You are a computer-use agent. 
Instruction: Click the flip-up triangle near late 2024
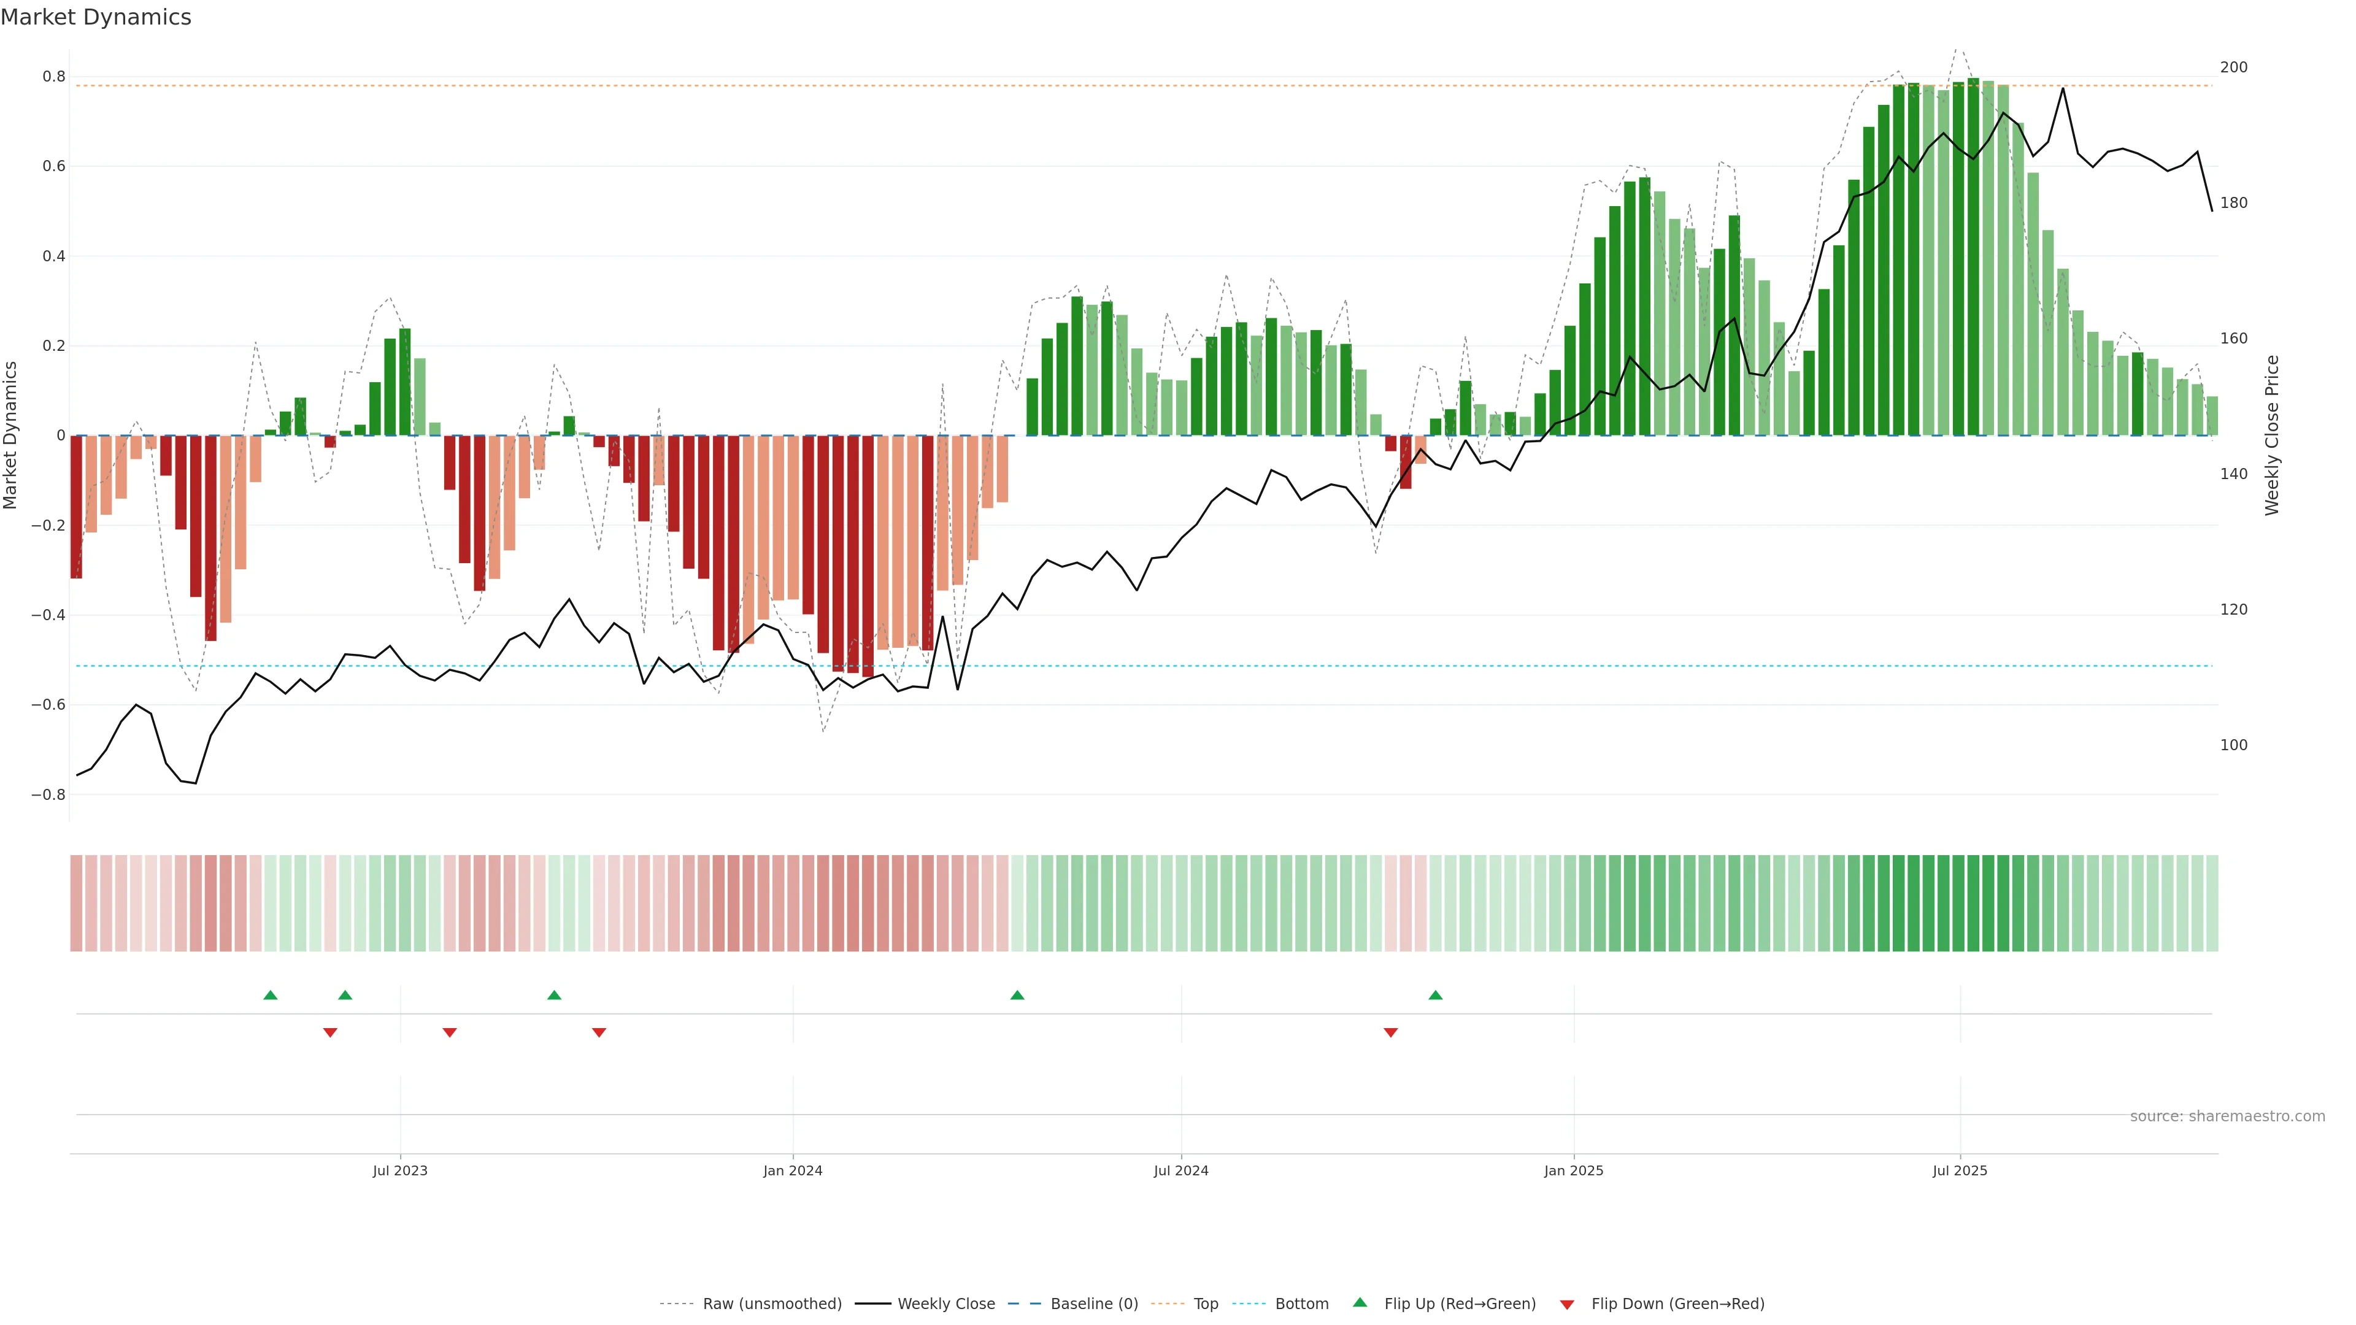[1435, 995]
